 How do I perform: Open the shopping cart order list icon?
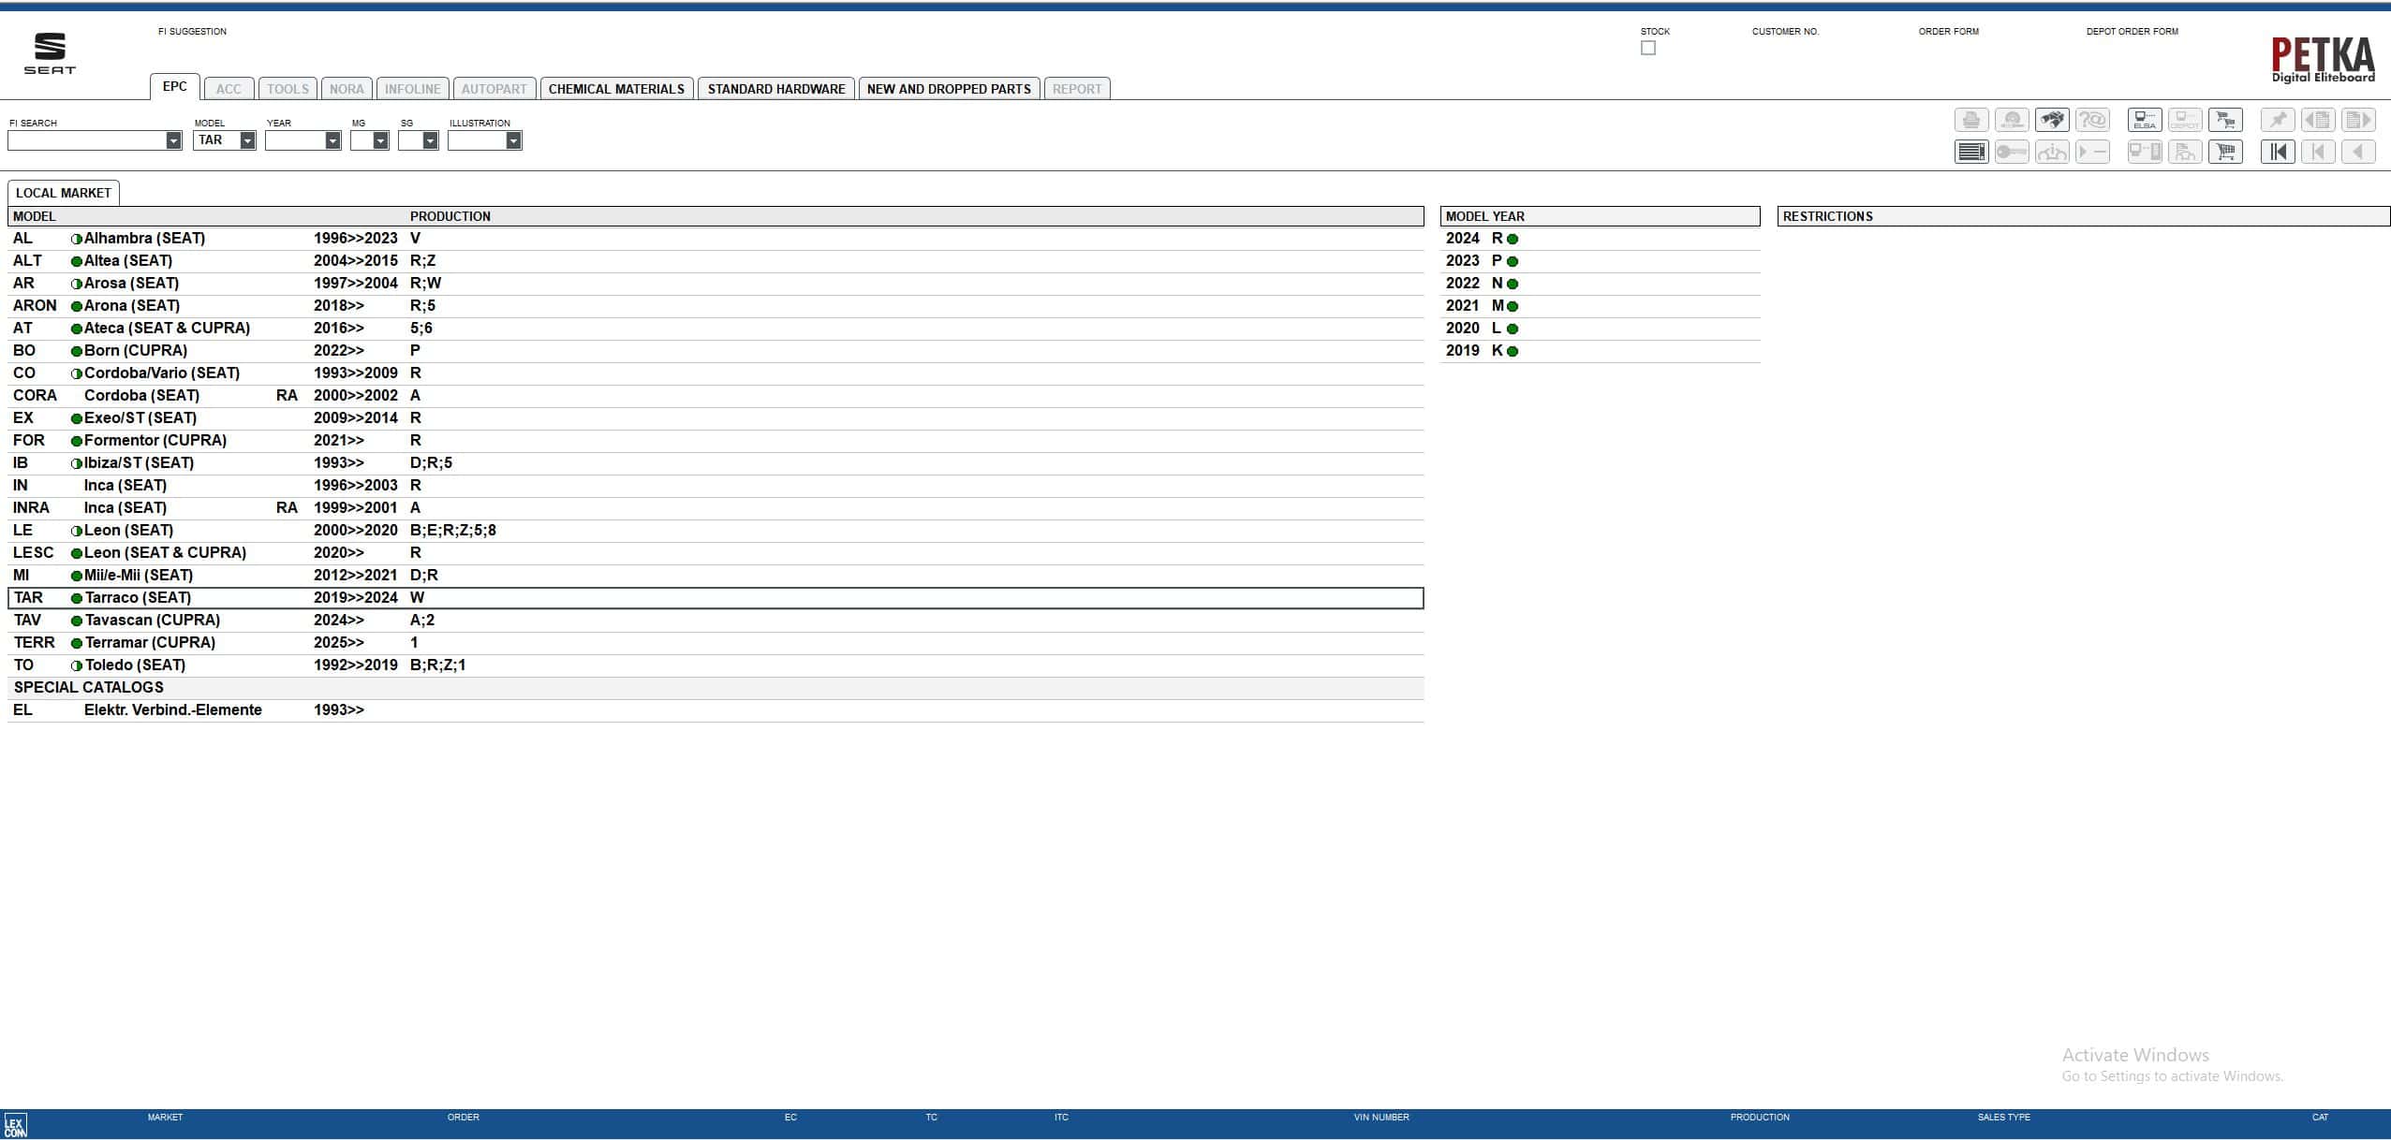pos(2226,151)
